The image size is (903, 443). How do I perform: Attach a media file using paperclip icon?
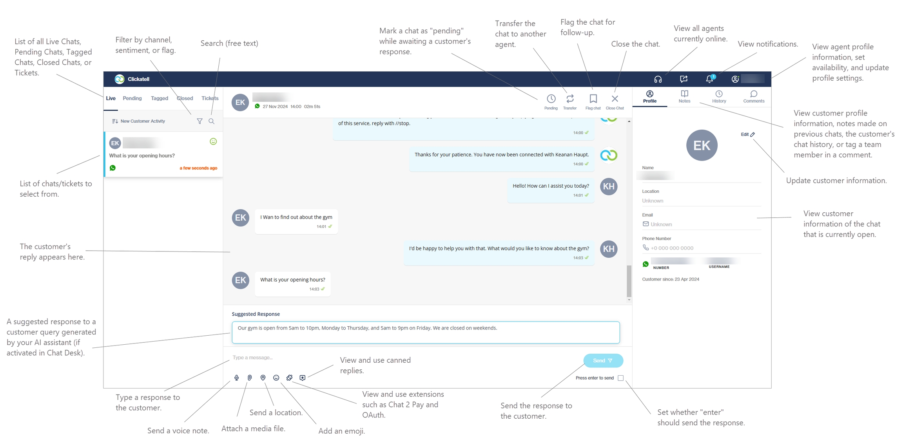[250, 378]
